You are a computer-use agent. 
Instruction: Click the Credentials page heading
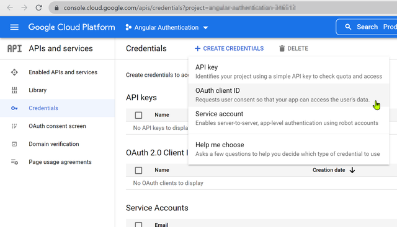146,48
